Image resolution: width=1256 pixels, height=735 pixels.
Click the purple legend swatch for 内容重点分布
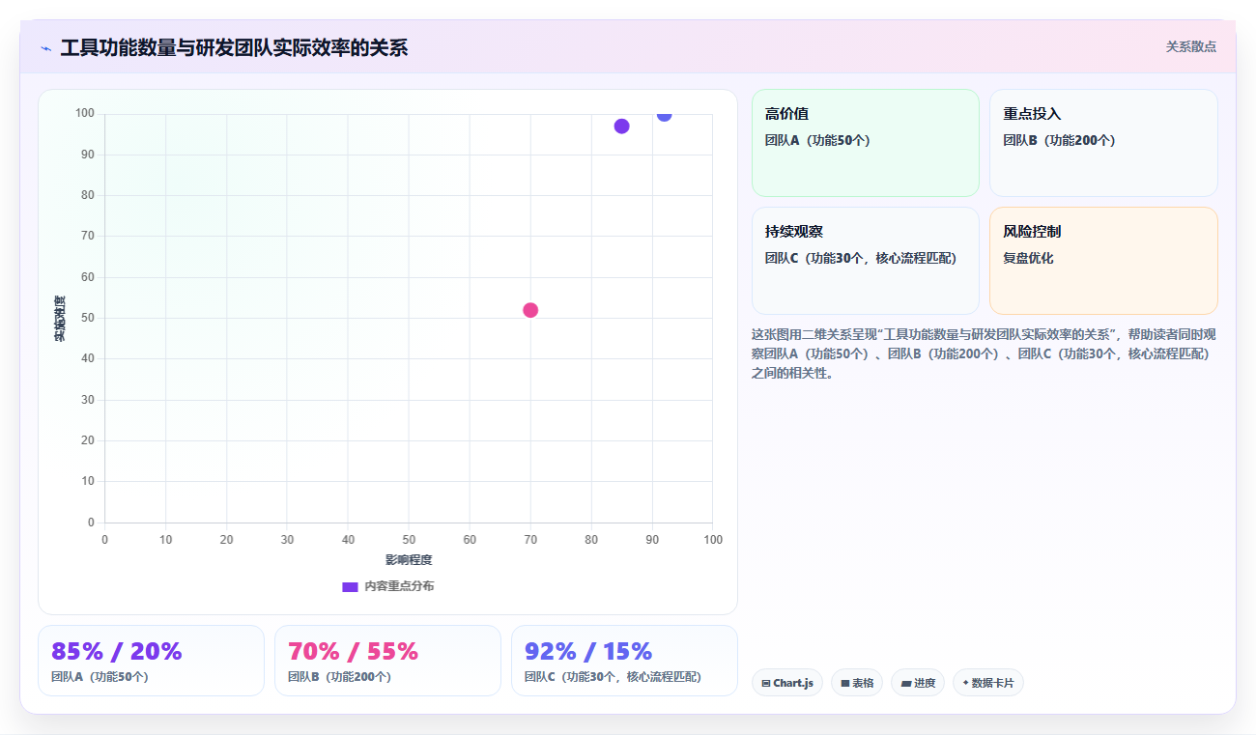[351, 586]
